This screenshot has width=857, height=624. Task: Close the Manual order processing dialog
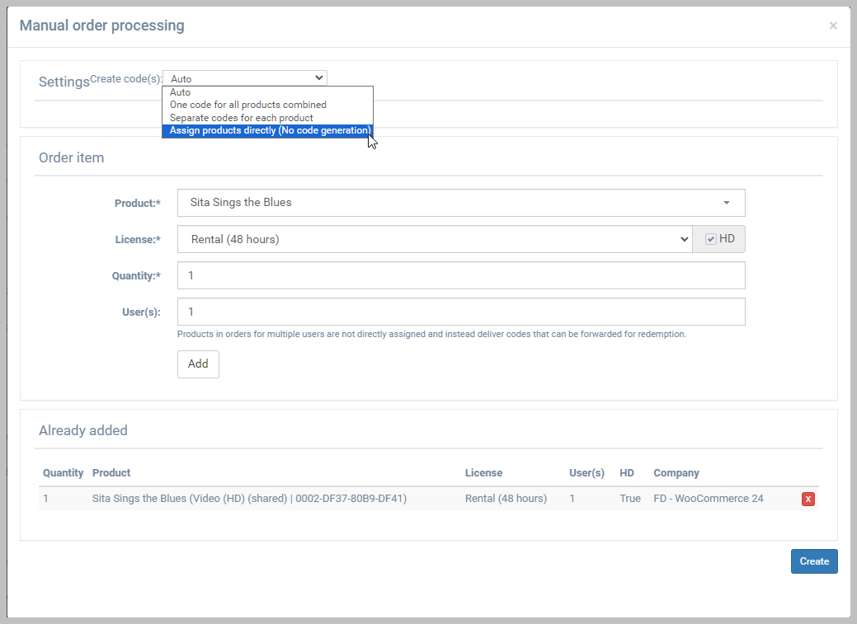833,26
